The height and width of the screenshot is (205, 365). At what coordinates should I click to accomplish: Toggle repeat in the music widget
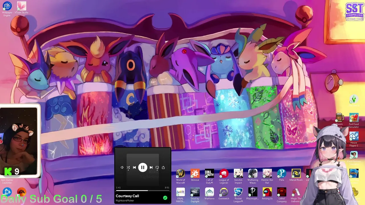(157, 167)
